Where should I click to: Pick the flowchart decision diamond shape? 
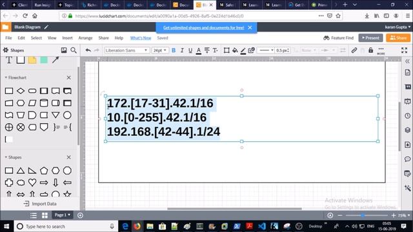pos(21,91)
